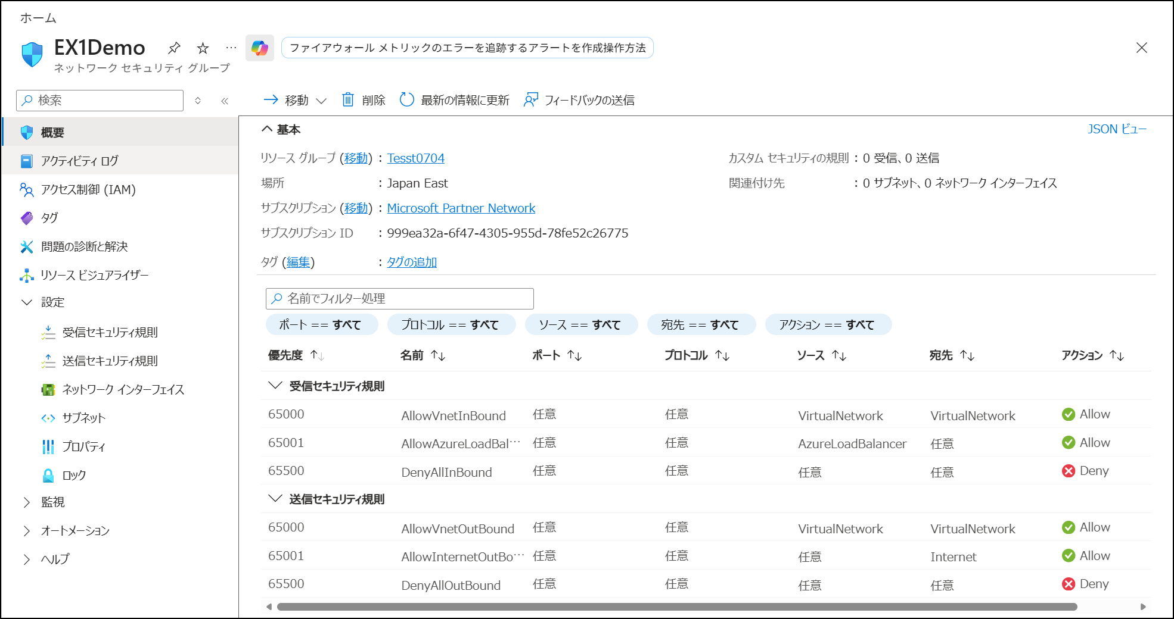Expand the ヘルプ section

coord(27,559)
